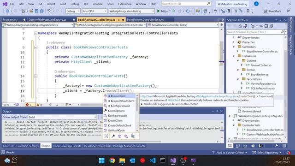Click the Pending Changes Filter clock icon

click(253, 26)
